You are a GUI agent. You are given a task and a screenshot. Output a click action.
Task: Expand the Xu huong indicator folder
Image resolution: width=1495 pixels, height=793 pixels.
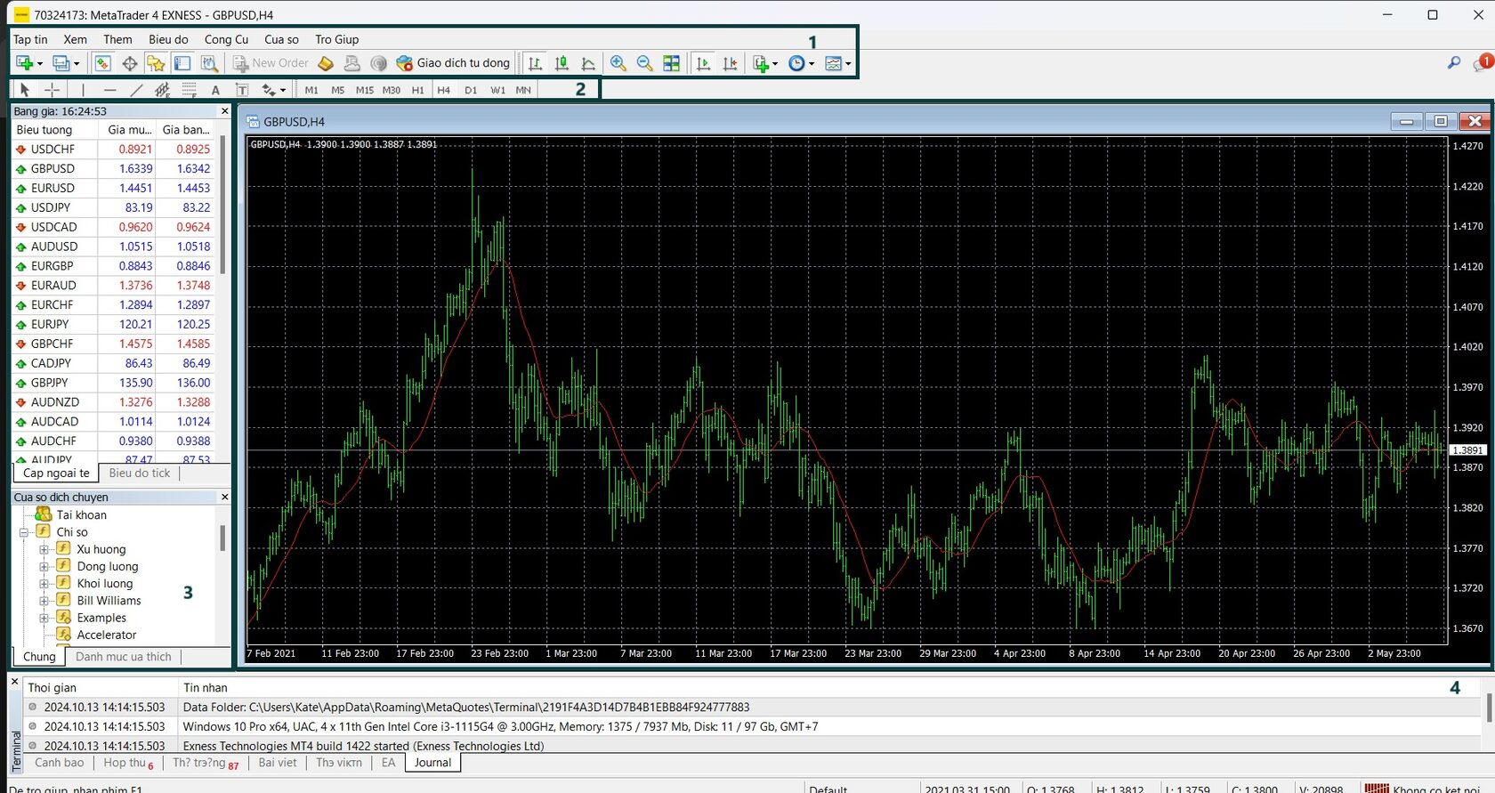tap(44, 549)
